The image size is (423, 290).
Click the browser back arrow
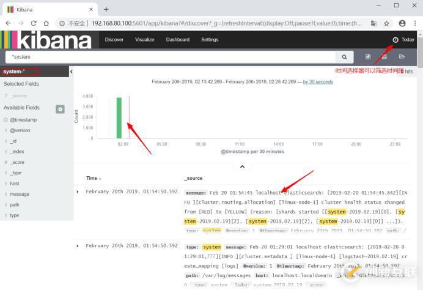[x=9, y=23]
